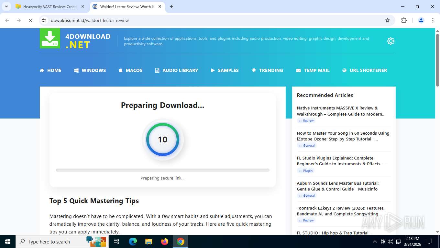This screenshot has height=248, width=440.
Task: Click the page vertical scrollbar thumb
Action: [x=437, y=60]
